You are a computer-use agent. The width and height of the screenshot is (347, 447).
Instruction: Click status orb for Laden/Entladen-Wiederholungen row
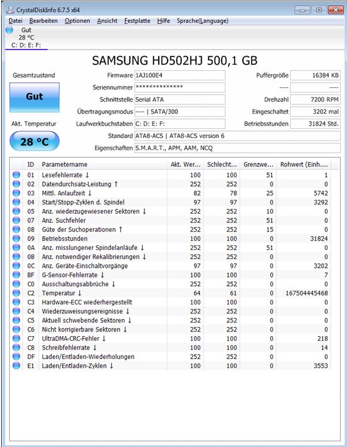tap(16, 356)
